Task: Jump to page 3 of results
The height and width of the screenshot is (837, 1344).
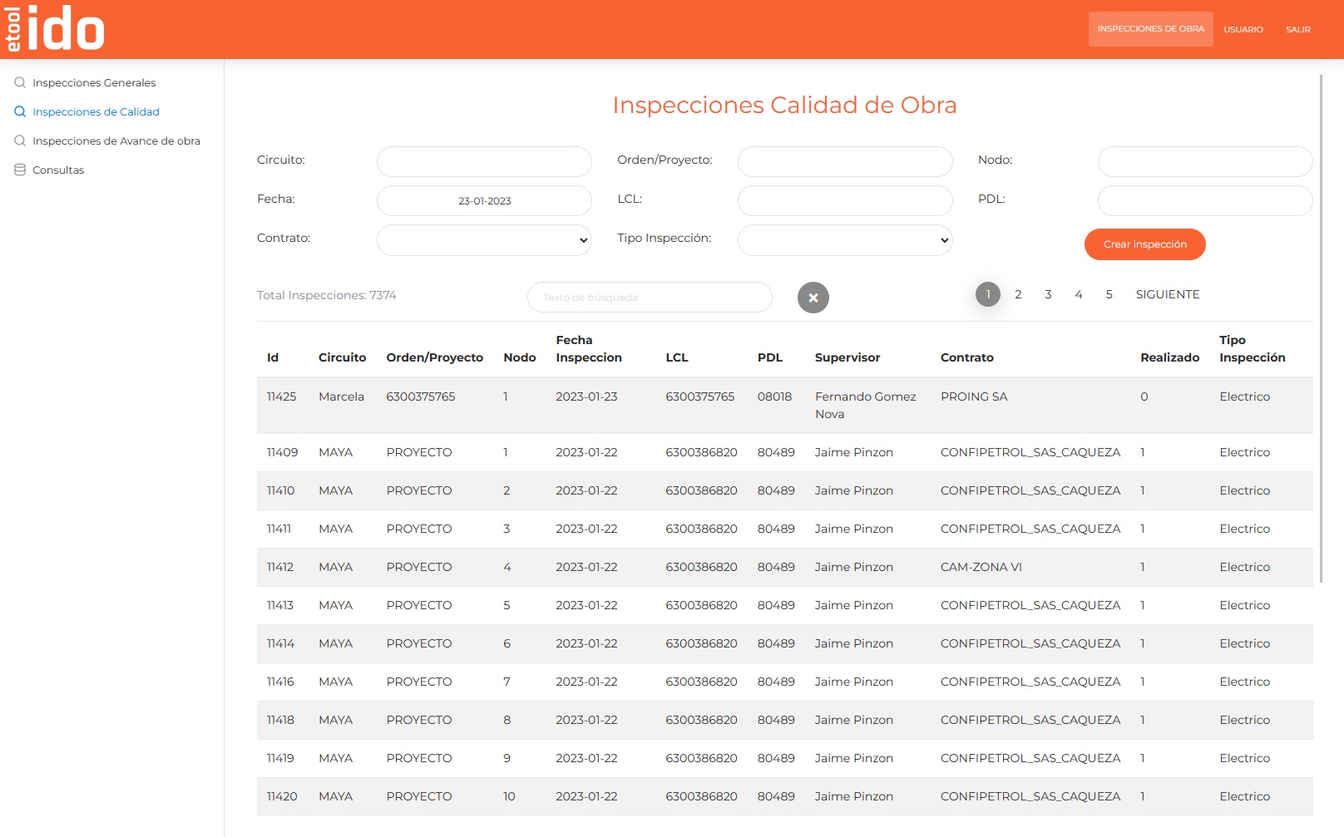Action: 1048,294
